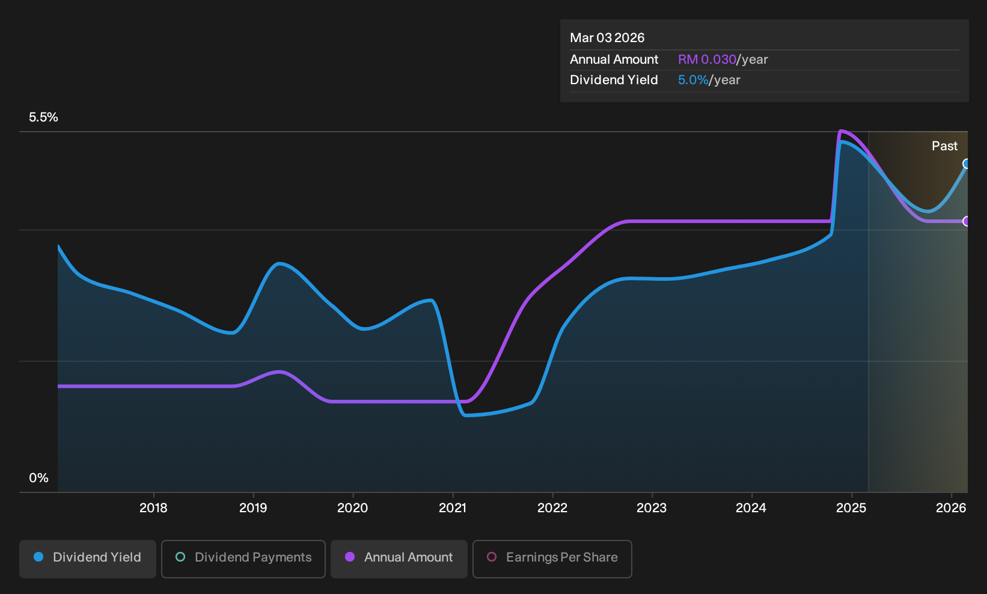This screenshot has height=594, width=987.
Task: Click the 5.0%/year yield value
Action: (x=709, y=80)
